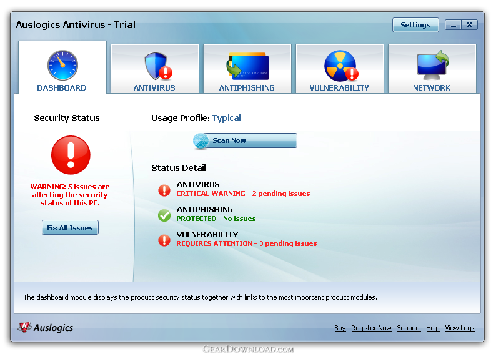Viewport: 496px width, 354px height.
Task: Click the VULNERABILITY heading in Status Detail
Action: coord(207,235)
